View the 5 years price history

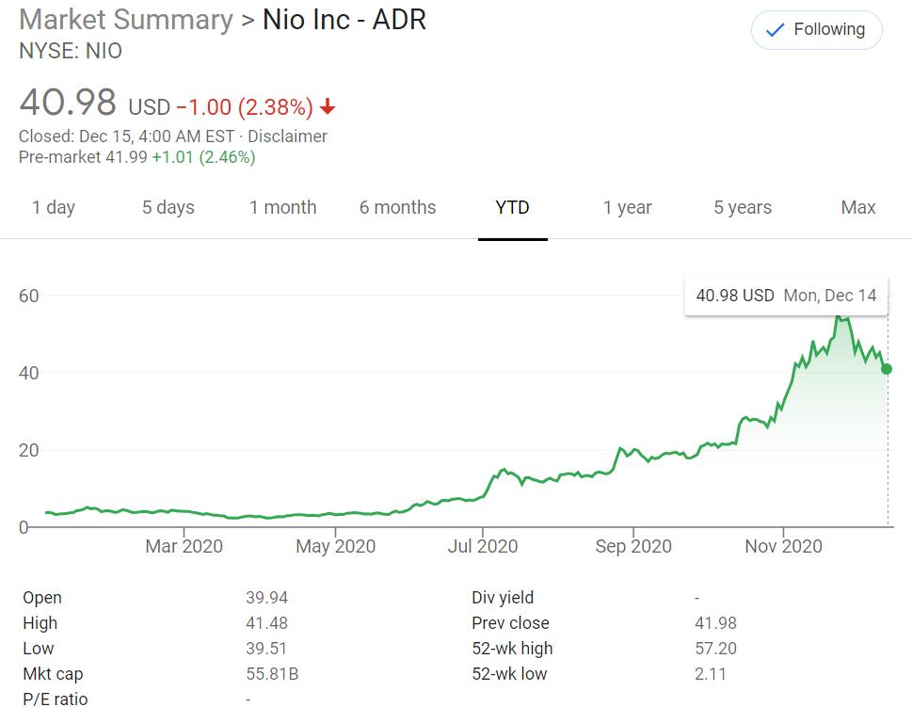742,207
